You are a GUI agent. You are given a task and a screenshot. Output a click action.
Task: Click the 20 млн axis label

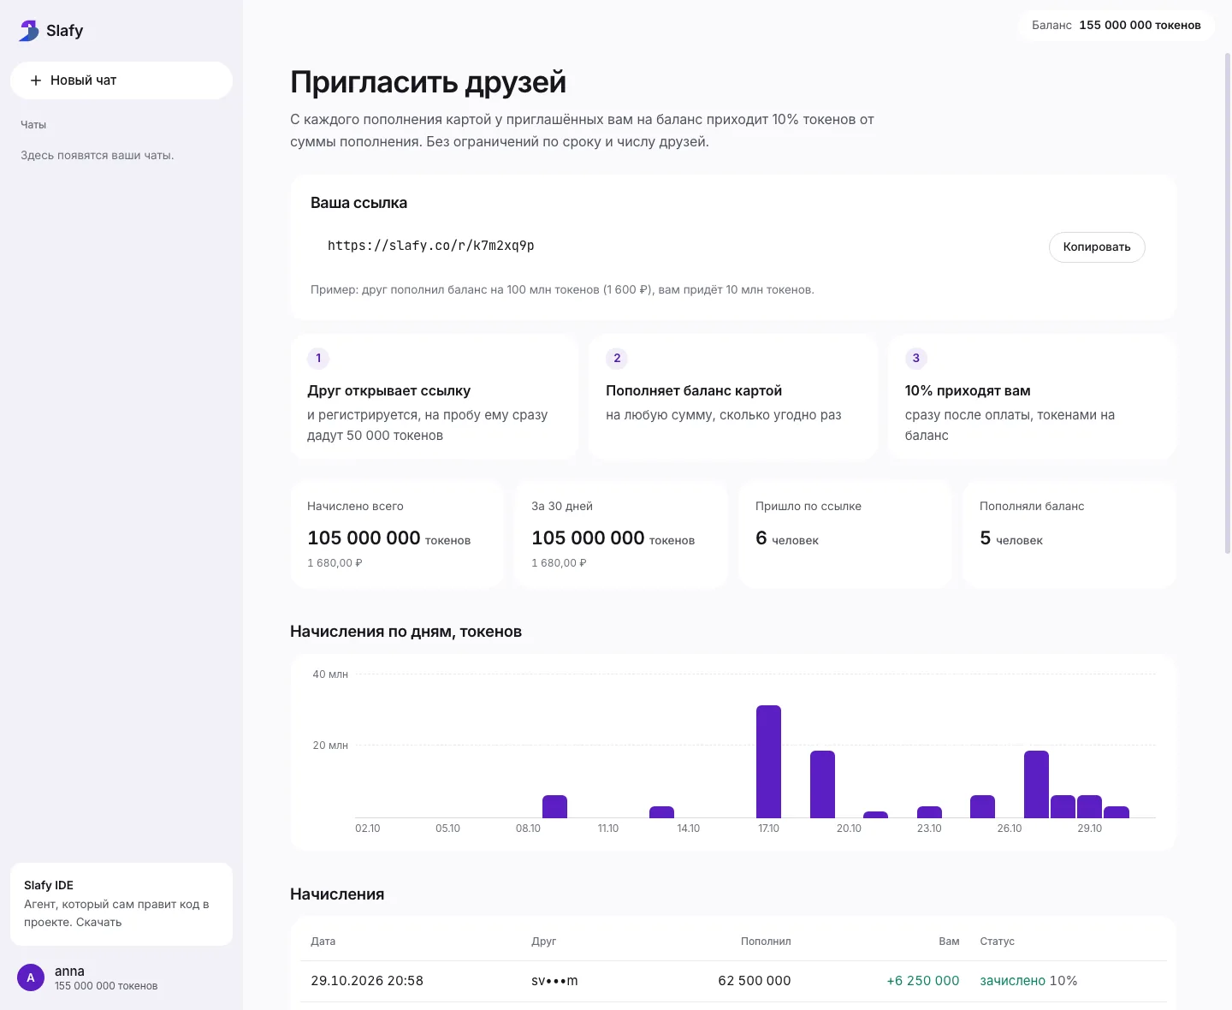pyautogui.click(x=330, y=746)
